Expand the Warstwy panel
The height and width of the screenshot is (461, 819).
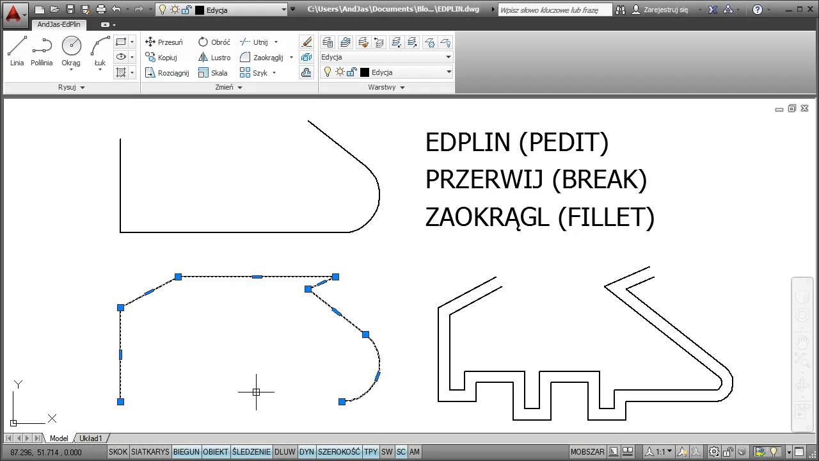pos(386,87)
